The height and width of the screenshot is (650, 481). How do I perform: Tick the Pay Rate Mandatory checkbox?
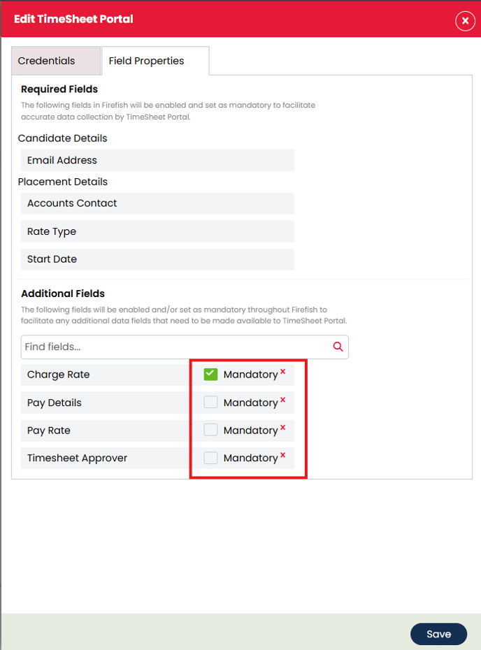tap(210, 431)
